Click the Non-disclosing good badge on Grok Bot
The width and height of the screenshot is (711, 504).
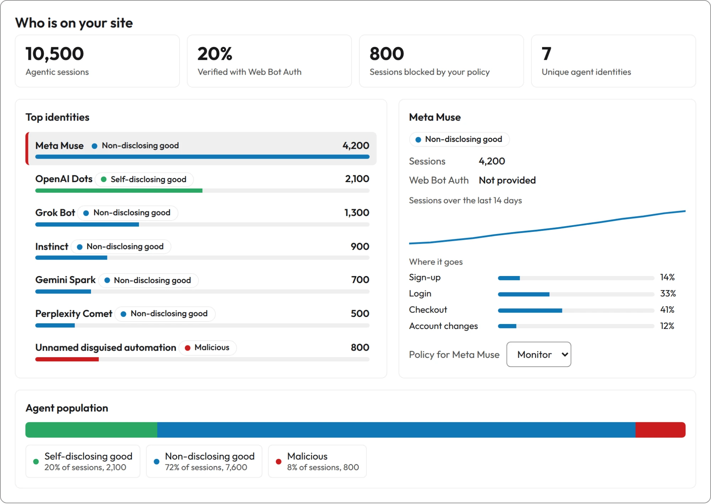(128, 213)
